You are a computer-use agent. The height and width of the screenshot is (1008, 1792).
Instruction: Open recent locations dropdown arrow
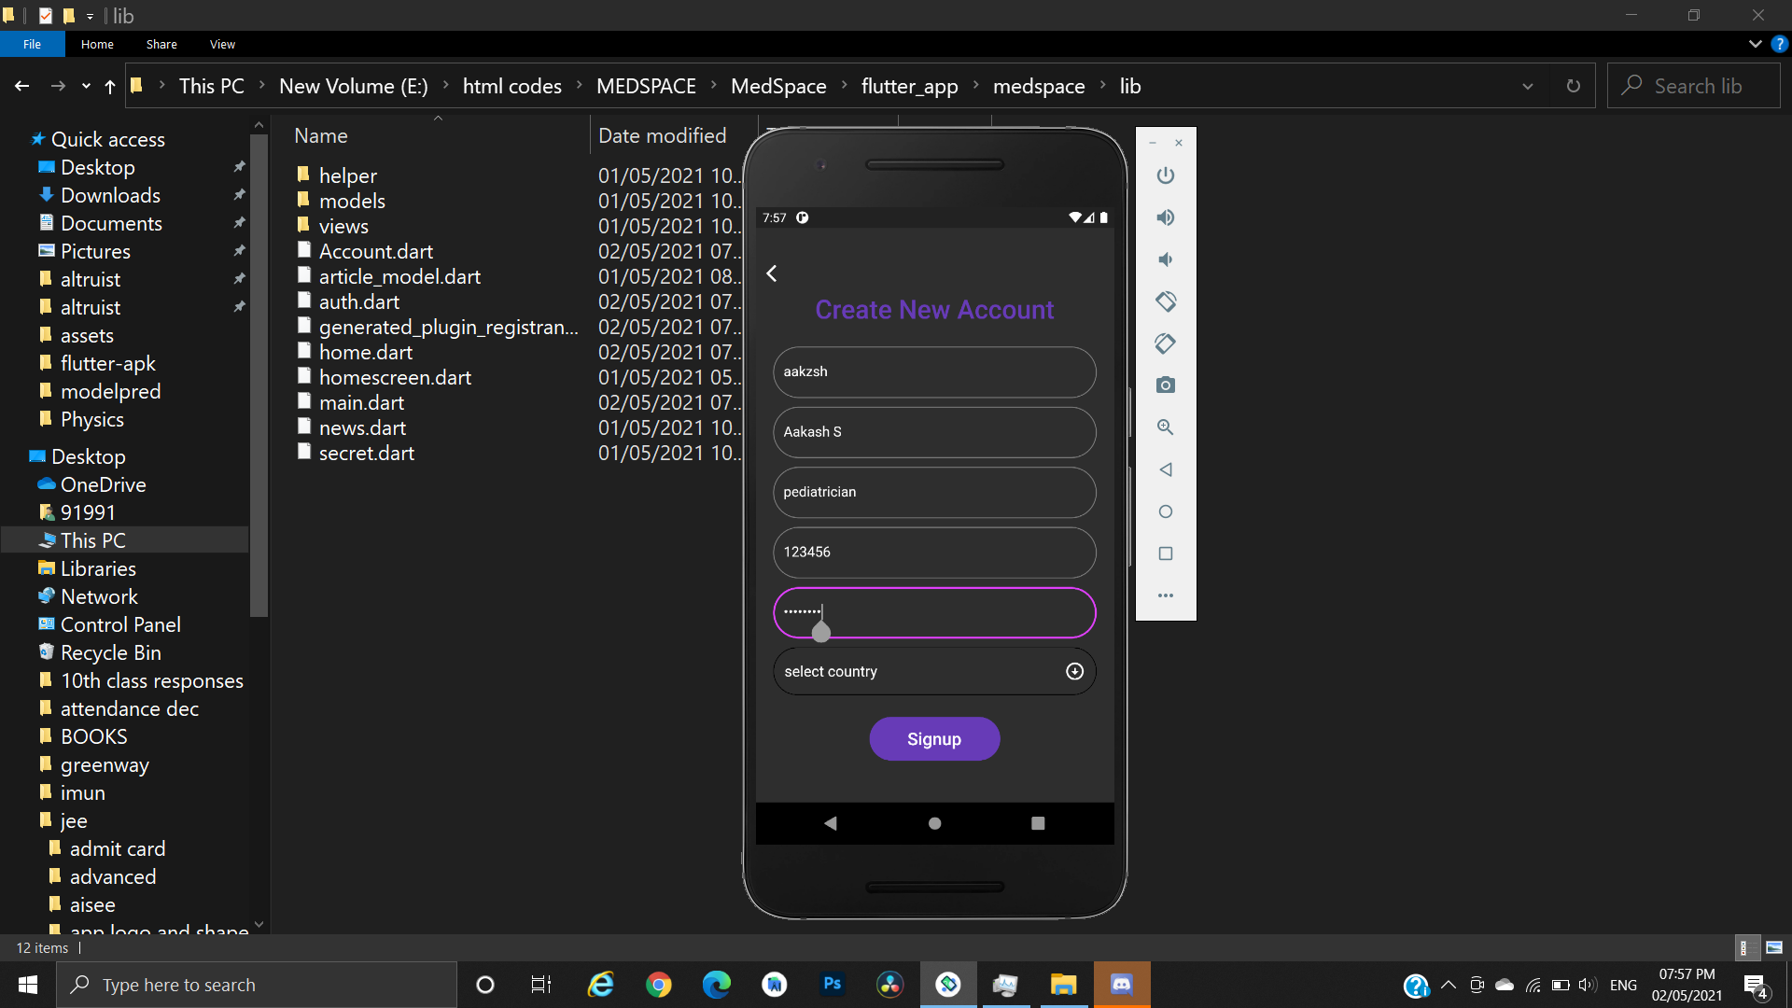pyautogui.click(x=86, y=86)
